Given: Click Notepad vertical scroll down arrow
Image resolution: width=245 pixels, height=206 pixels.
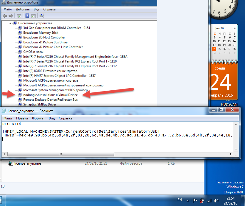Looking at the screenshot, I should point(236,149).
